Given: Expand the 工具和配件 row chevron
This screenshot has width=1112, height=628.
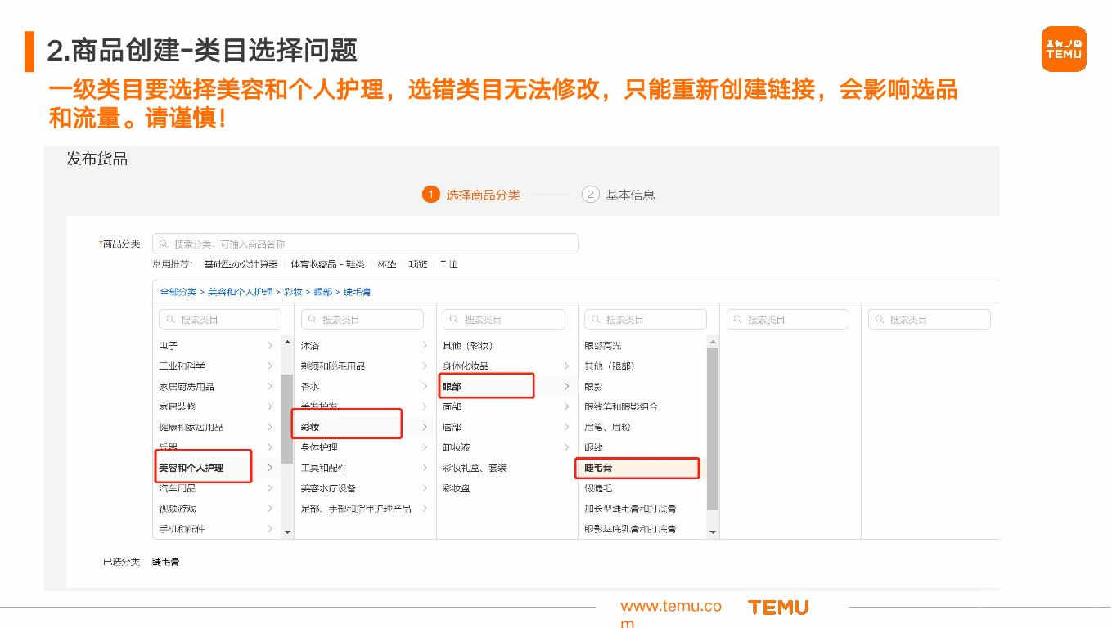Looking at the screenshot, I should pos(425,468).
